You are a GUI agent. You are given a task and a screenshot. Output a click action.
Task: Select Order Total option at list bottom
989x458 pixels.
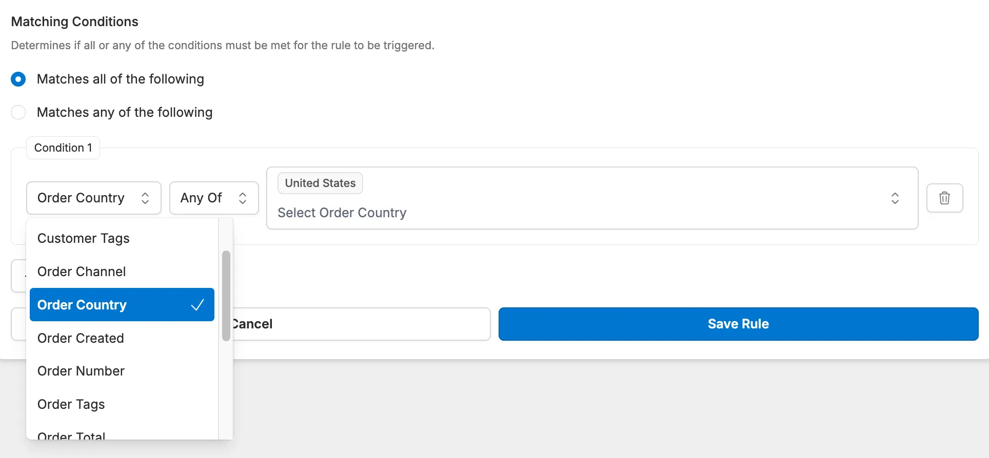(71, 435)
